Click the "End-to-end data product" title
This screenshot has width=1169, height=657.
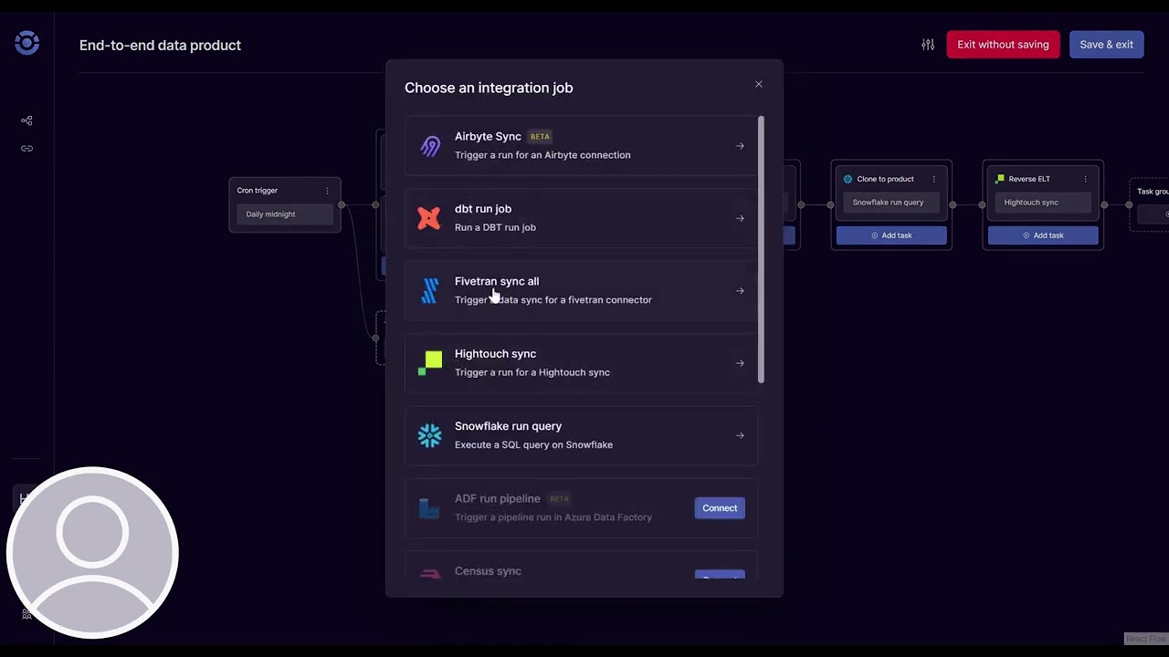coord(160,45)
